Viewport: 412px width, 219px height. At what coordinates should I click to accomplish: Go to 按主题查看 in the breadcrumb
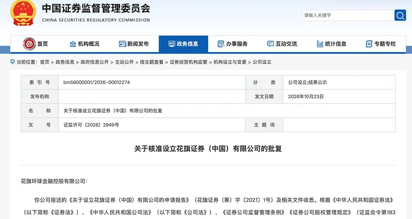point(151,62)
